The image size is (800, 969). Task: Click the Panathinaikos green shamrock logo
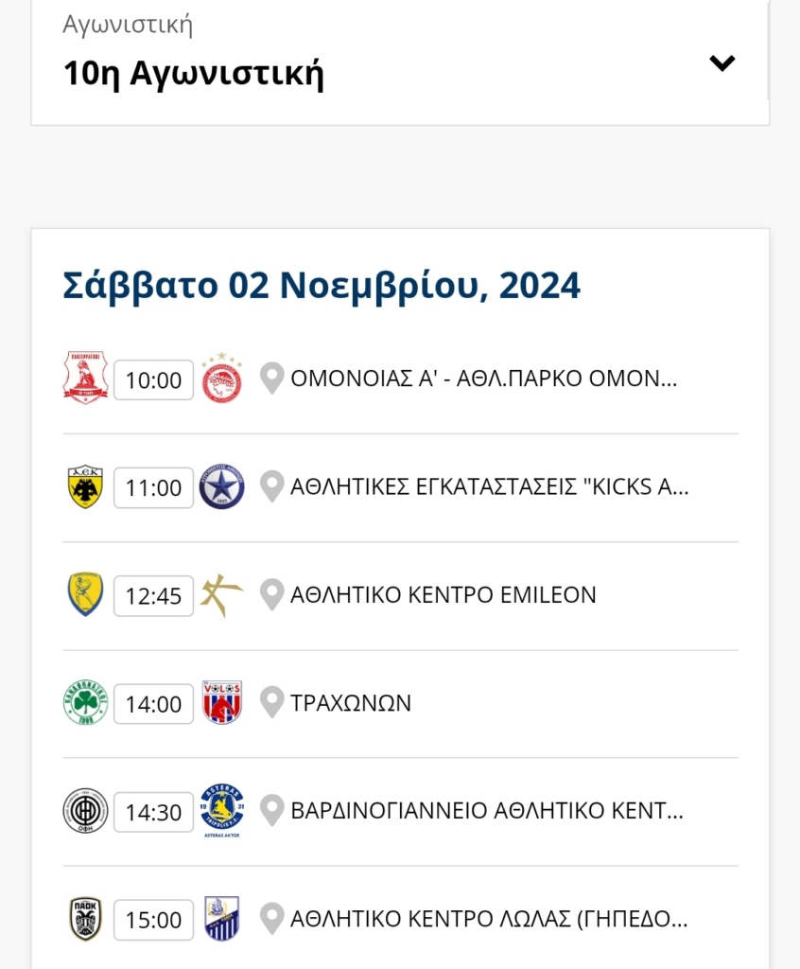click(86, 703)
